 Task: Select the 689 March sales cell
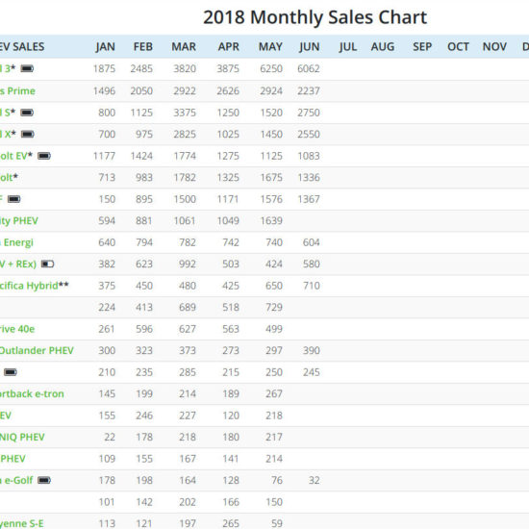[x=188, y=308]
